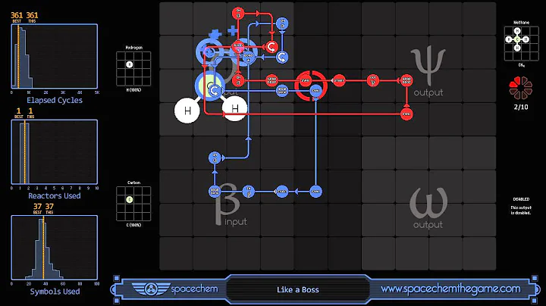
Task: Select the red START instruction symbol
Action: tap(339, 80)
